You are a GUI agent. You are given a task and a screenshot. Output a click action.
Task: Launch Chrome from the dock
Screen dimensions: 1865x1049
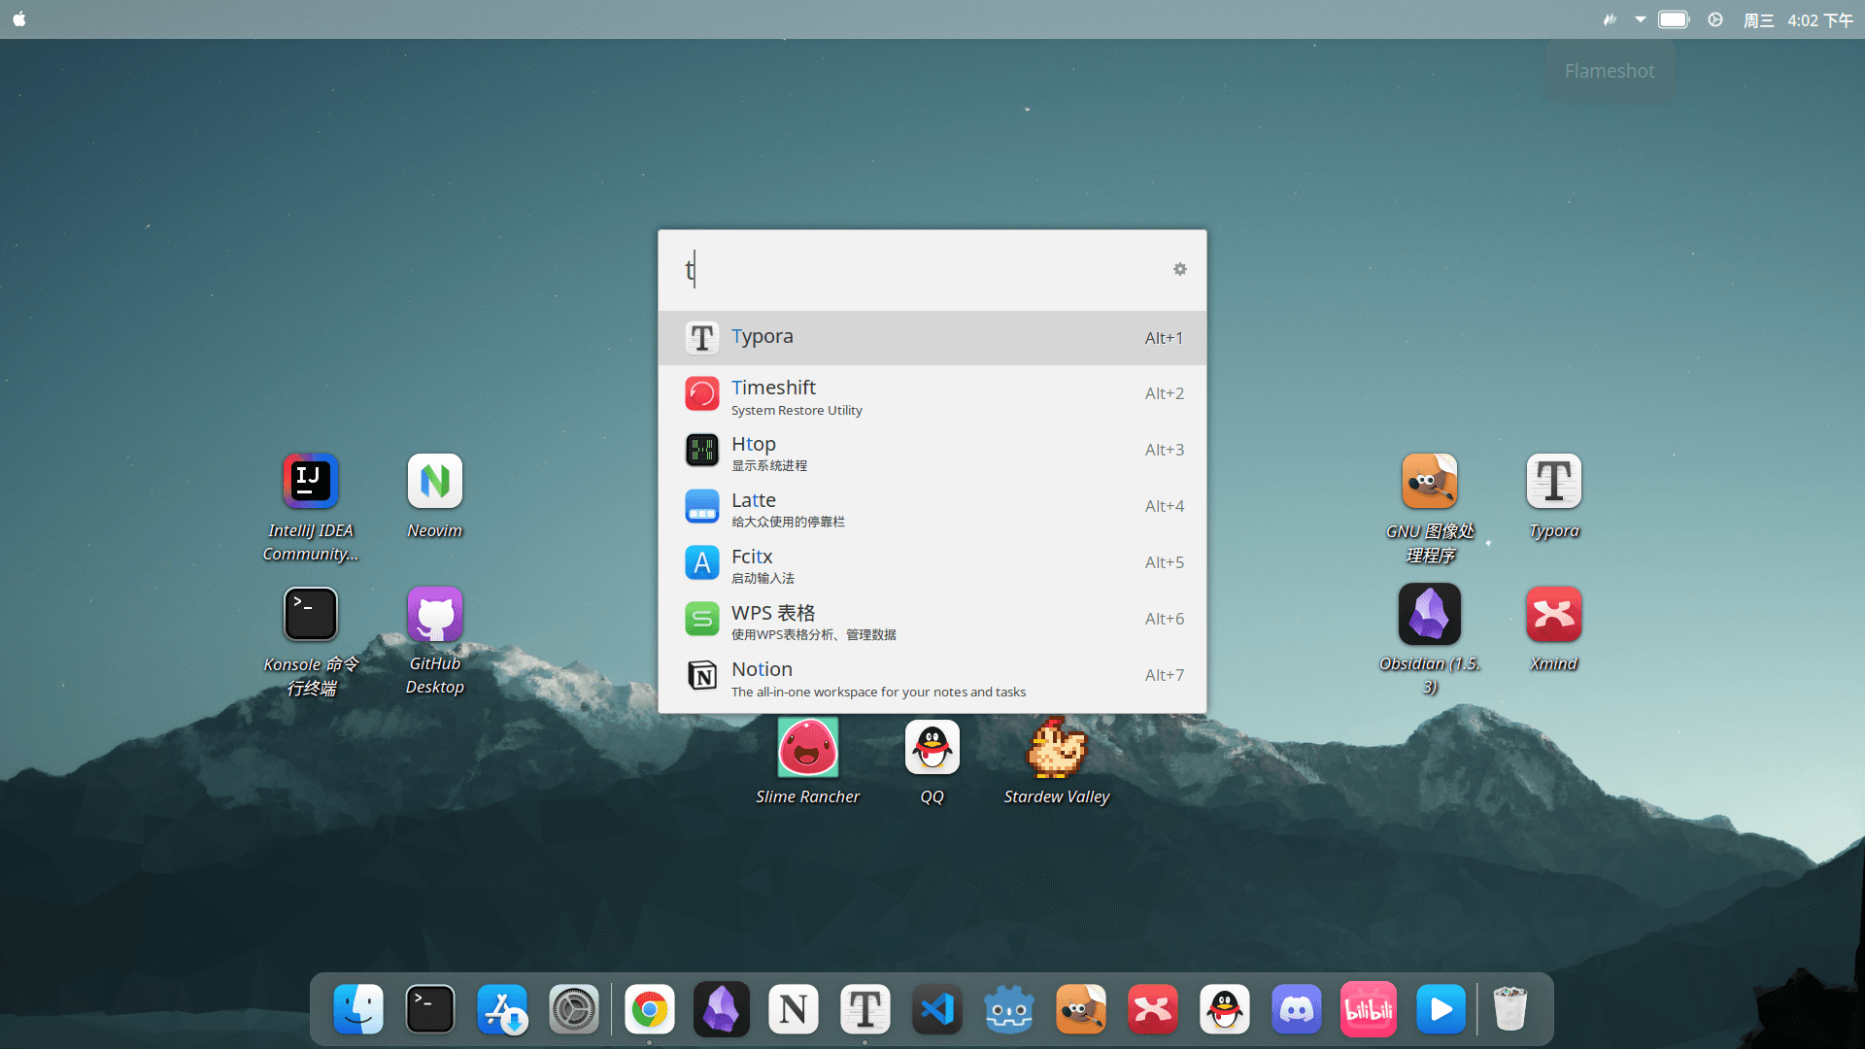[650, 1010]
